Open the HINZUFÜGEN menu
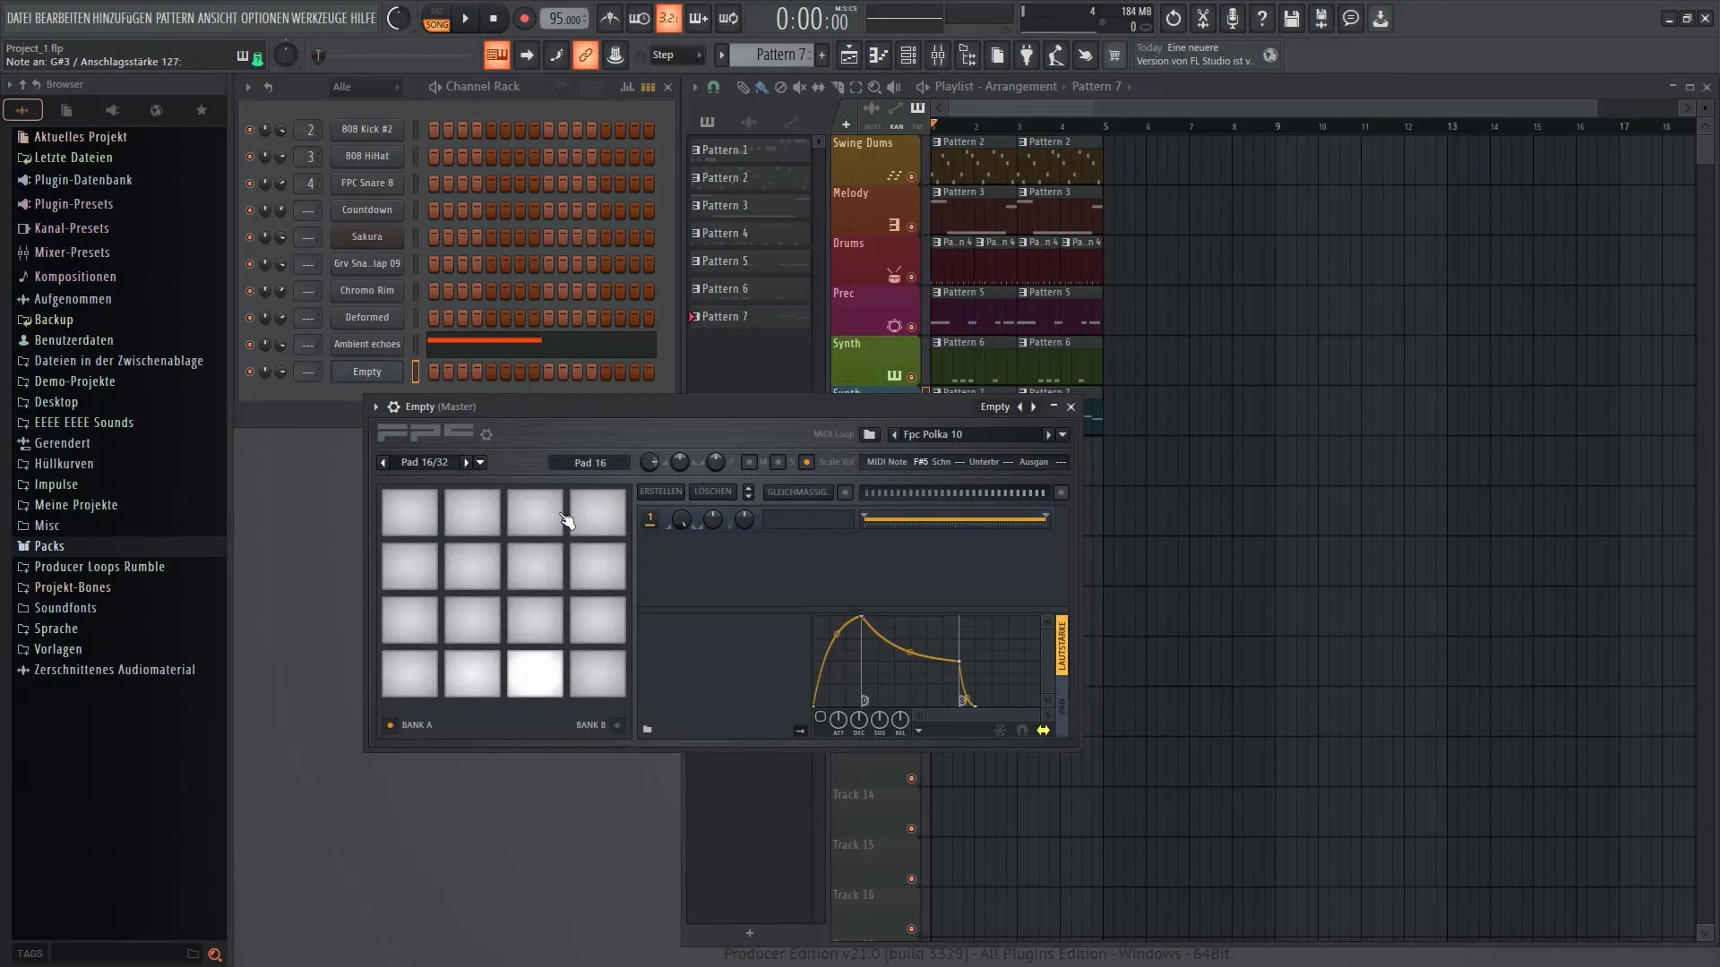The width and height of the screenshot is (1720, 967). tap(121, 18)
